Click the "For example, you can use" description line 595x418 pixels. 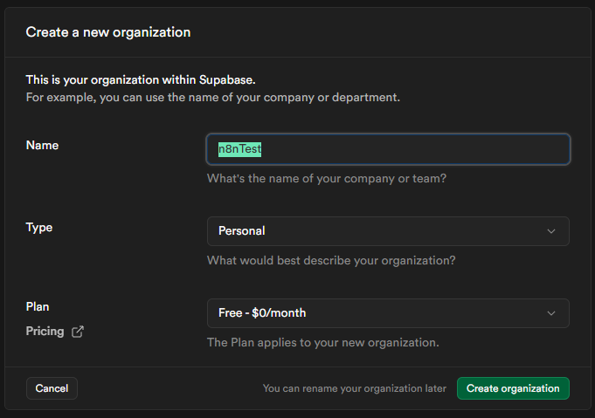pos(213,97)
